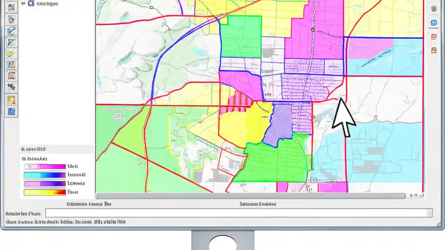Select the zoom tool in the left toolbar
The image size is (445, 250).
[x=11, y=19]
